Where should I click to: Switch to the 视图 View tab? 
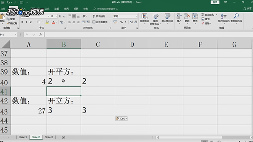76,9
